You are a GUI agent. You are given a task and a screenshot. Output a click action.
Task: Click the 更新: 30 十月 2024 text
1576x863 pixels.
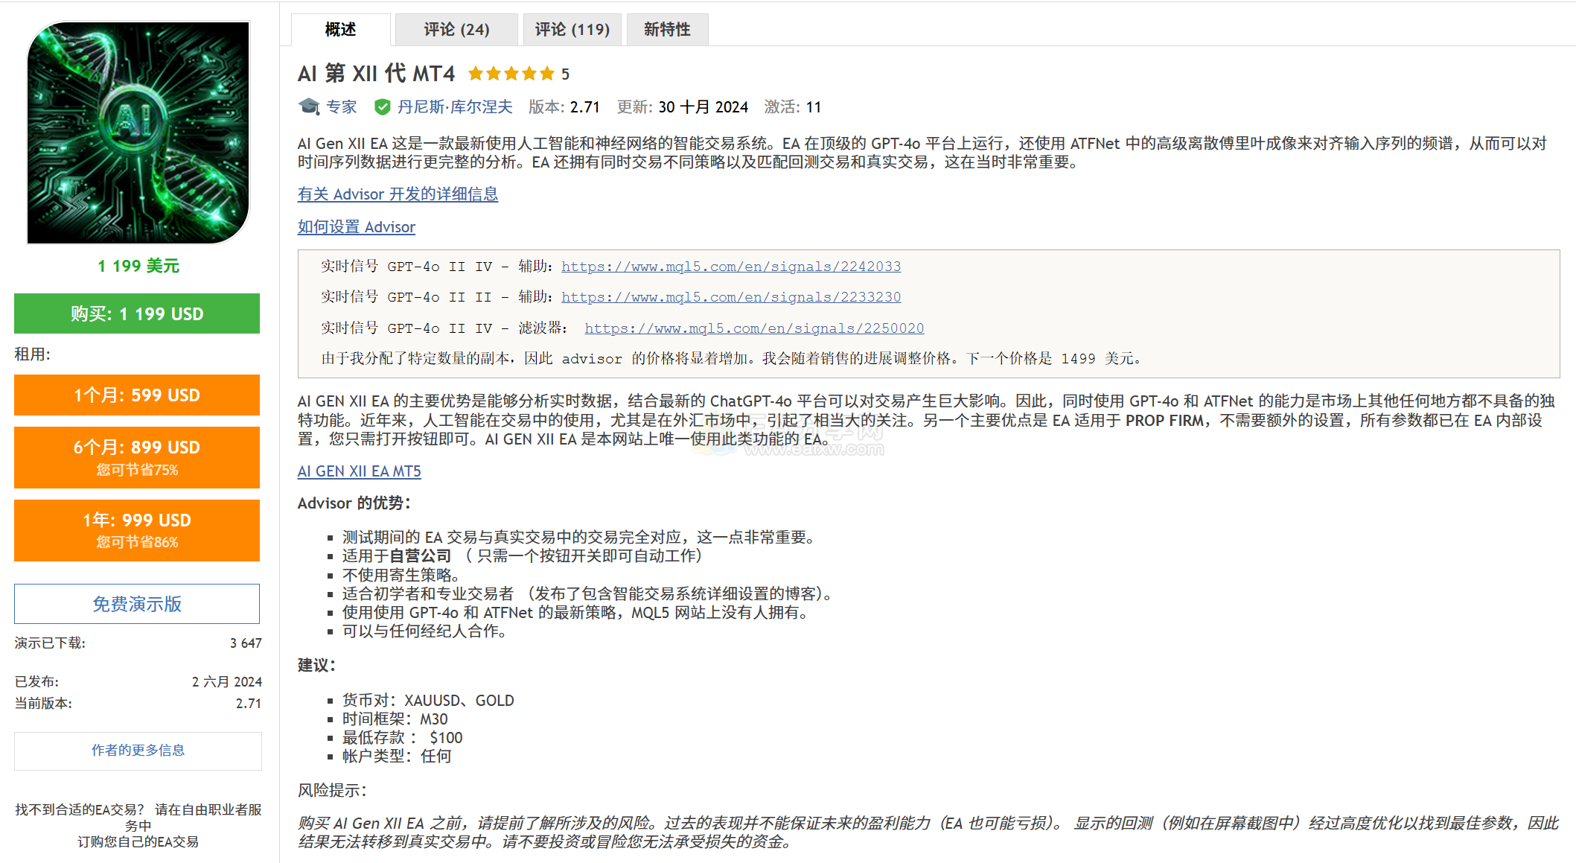click(682, 107)
